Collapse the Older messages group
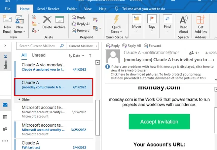 (x=19, y=99)
